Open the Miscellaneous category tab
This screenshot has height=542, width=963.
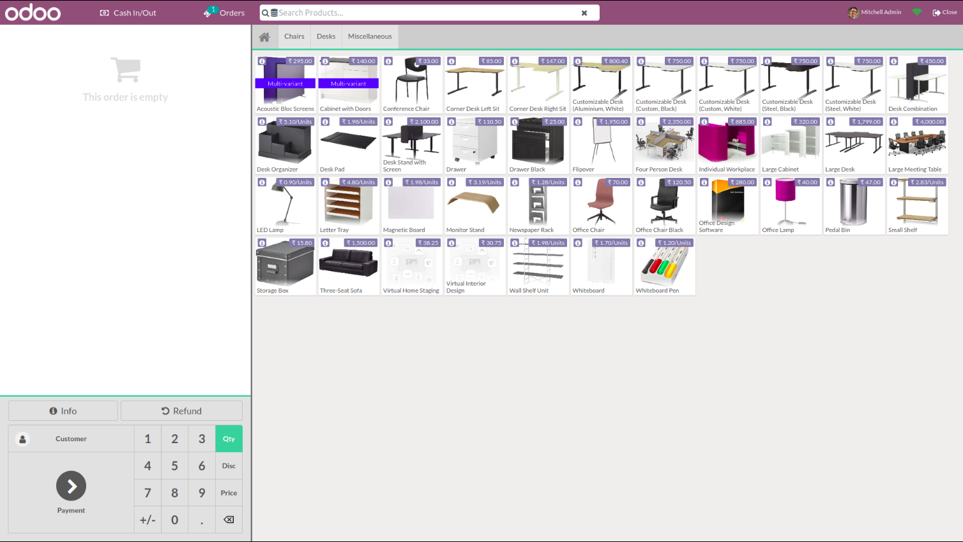(370, 36)
